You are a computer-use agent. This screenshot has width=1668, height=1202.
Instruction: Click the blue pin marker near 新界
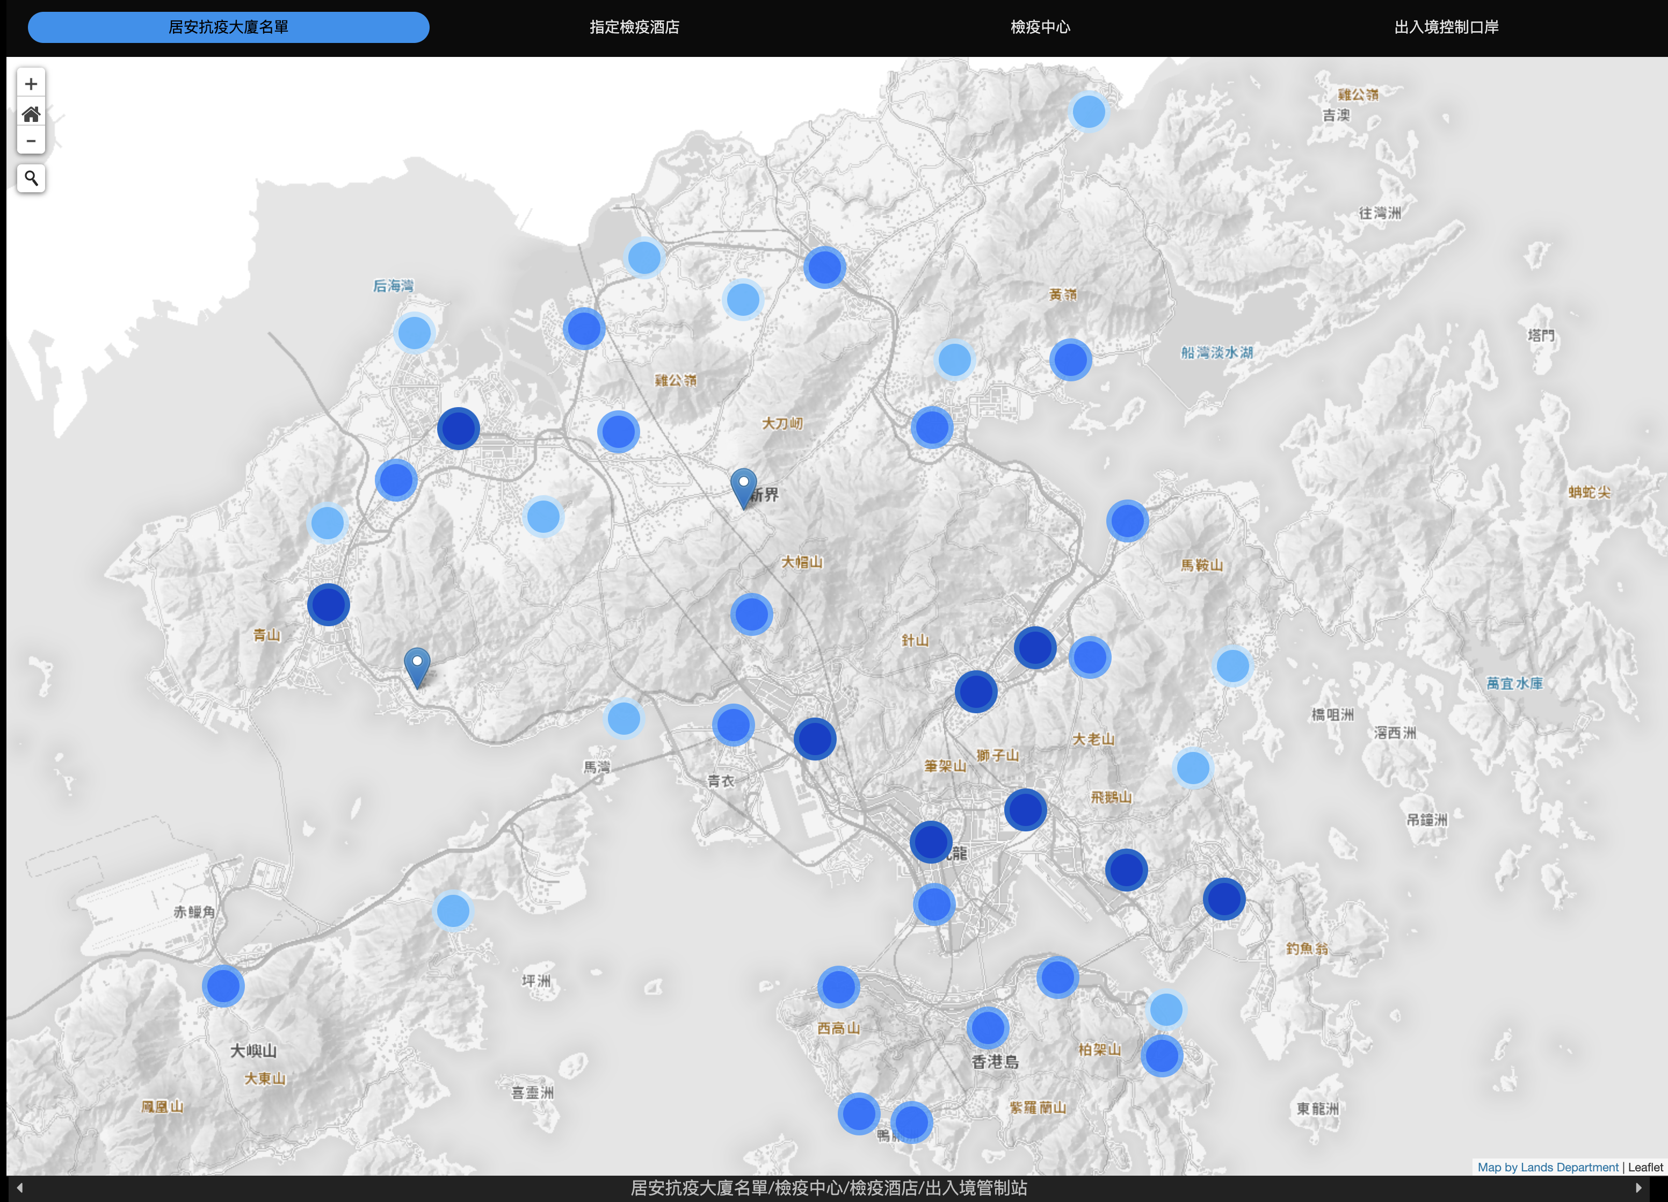[x=744, y=488]
